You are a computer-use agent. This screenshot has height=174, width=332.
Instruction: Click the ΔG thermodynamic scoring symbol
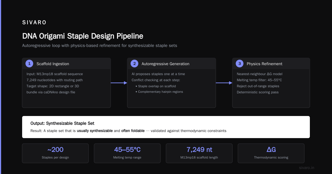(271, 150)
